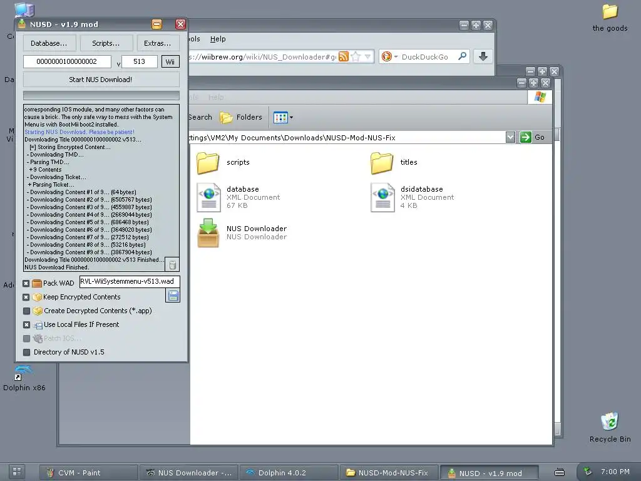Click the keyboard icon in system tray
Screen dimensions: 641x481
[x=560, y=472]
